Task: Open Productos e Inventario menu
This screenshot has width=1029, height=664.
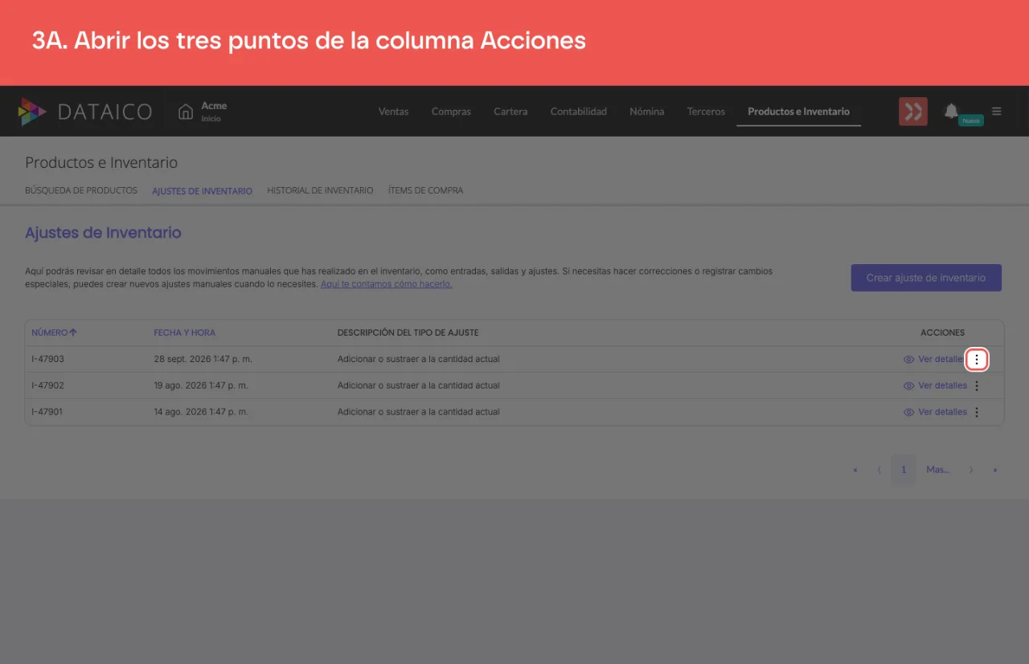Action: 798,112
